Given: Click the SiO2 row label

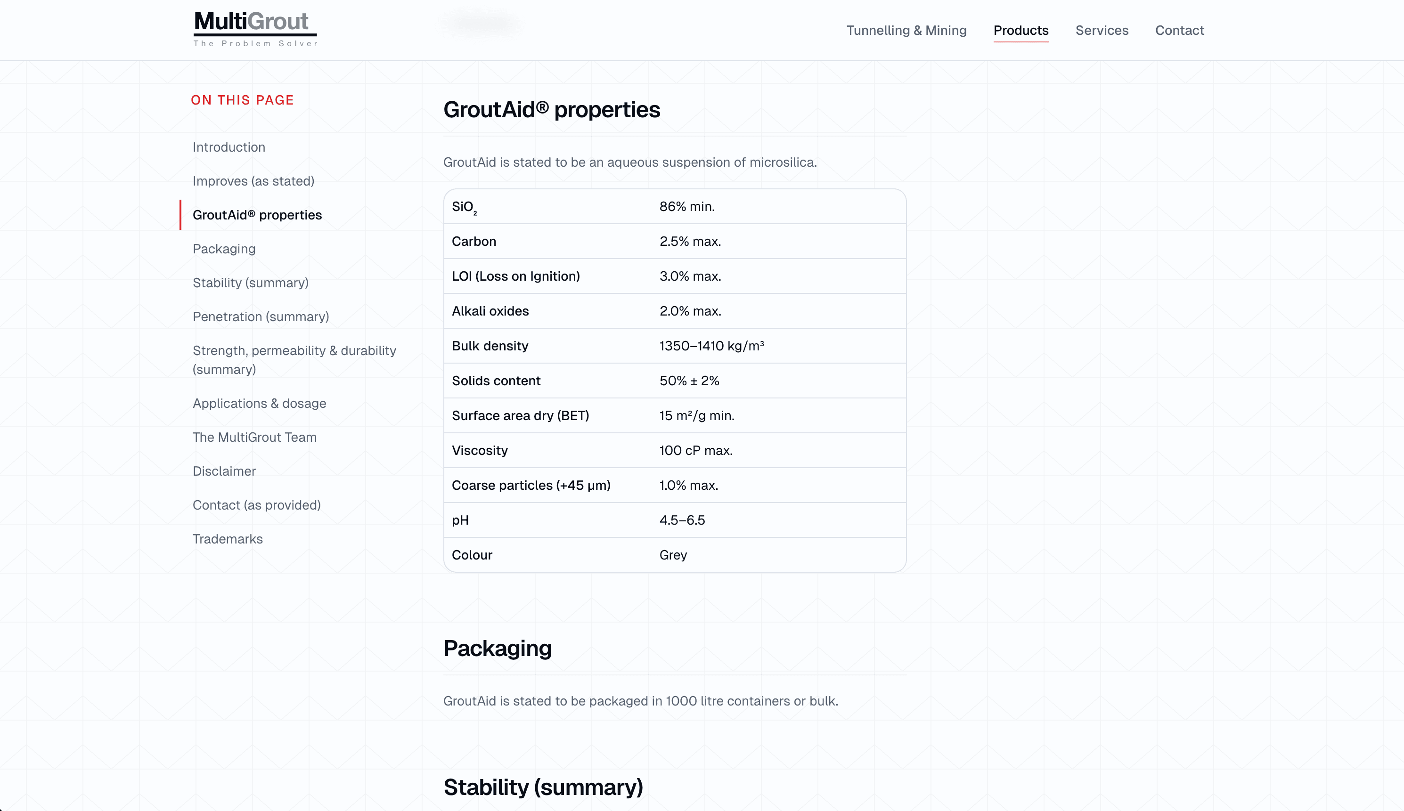Looking at the screenshot, I should point(465,207).
